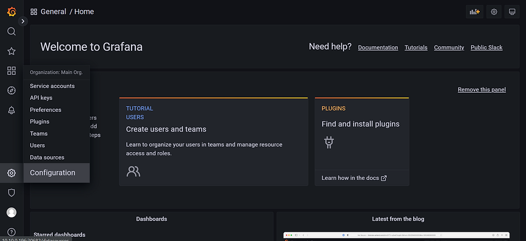Screen dimensions: 526x241
Task: Cycle view mode with monitor icon
Action: (512, 12)
